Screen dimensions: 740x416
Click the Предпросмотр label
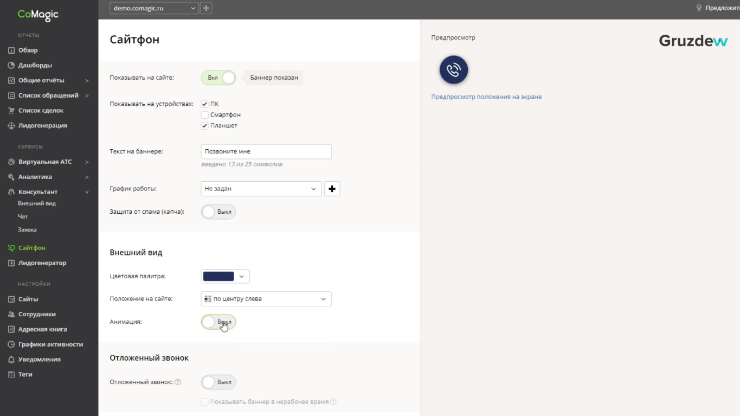[453, 38]
